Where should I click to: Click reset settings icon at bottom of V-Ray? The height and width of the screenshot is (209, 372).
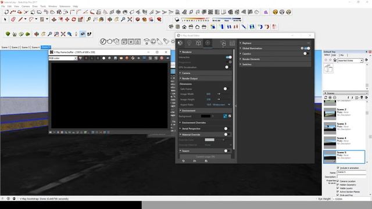(184, 161)
